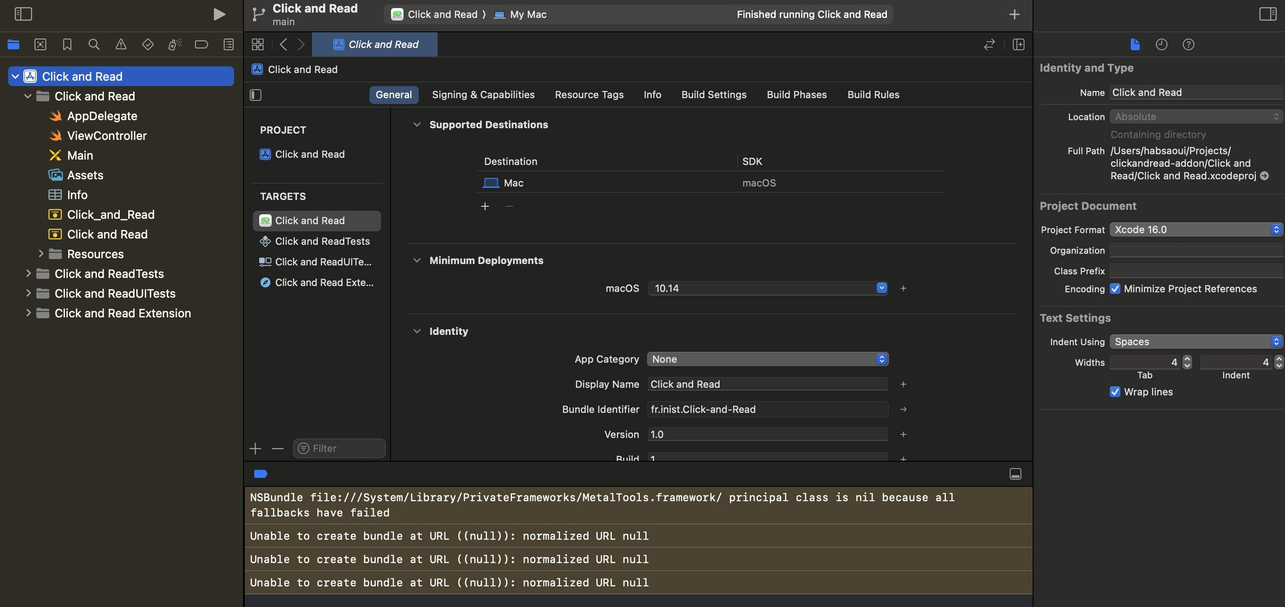Switch to the Build Phases tab
The height and width of the screenshot is (607, 1285).
[x=797, y=95]
